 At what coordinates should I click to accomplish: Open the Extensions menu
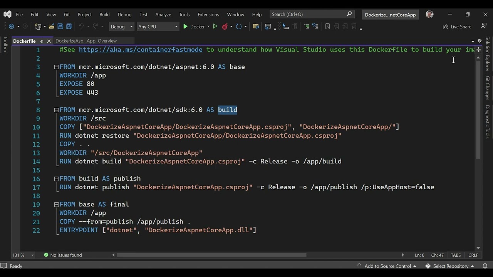click(x=208, y=14)
